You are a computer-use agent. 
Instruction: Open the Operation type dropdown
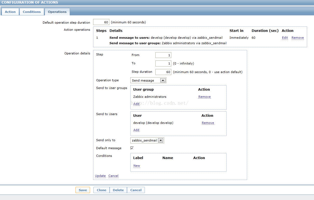pos(148,80)
